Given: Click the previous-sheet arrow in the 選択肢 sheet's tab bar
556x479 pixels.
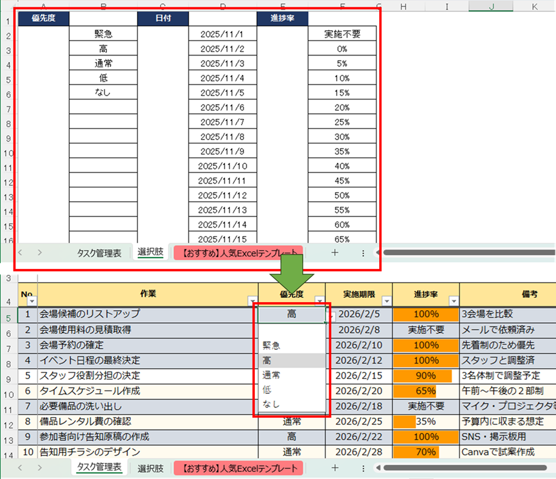Looking at the screenshot, I should 21,253.
